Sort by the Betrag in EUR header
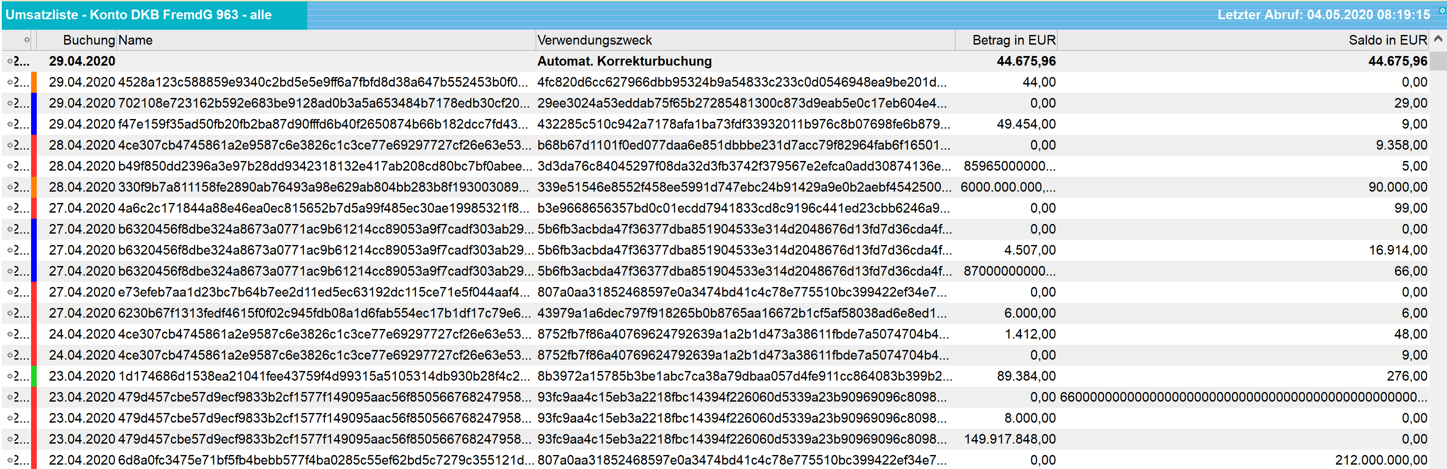Viewport: 1447px width, 469px height. [1007, 40]
